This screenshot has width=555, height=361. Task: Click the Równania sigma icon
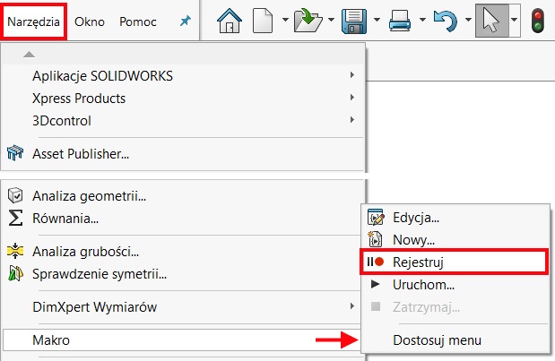click(15, 218)
